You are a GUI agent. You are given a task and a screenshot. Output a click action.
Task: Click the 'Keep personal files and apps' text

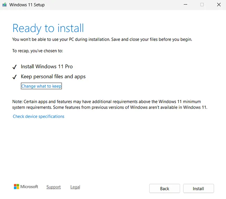[53, 77]
